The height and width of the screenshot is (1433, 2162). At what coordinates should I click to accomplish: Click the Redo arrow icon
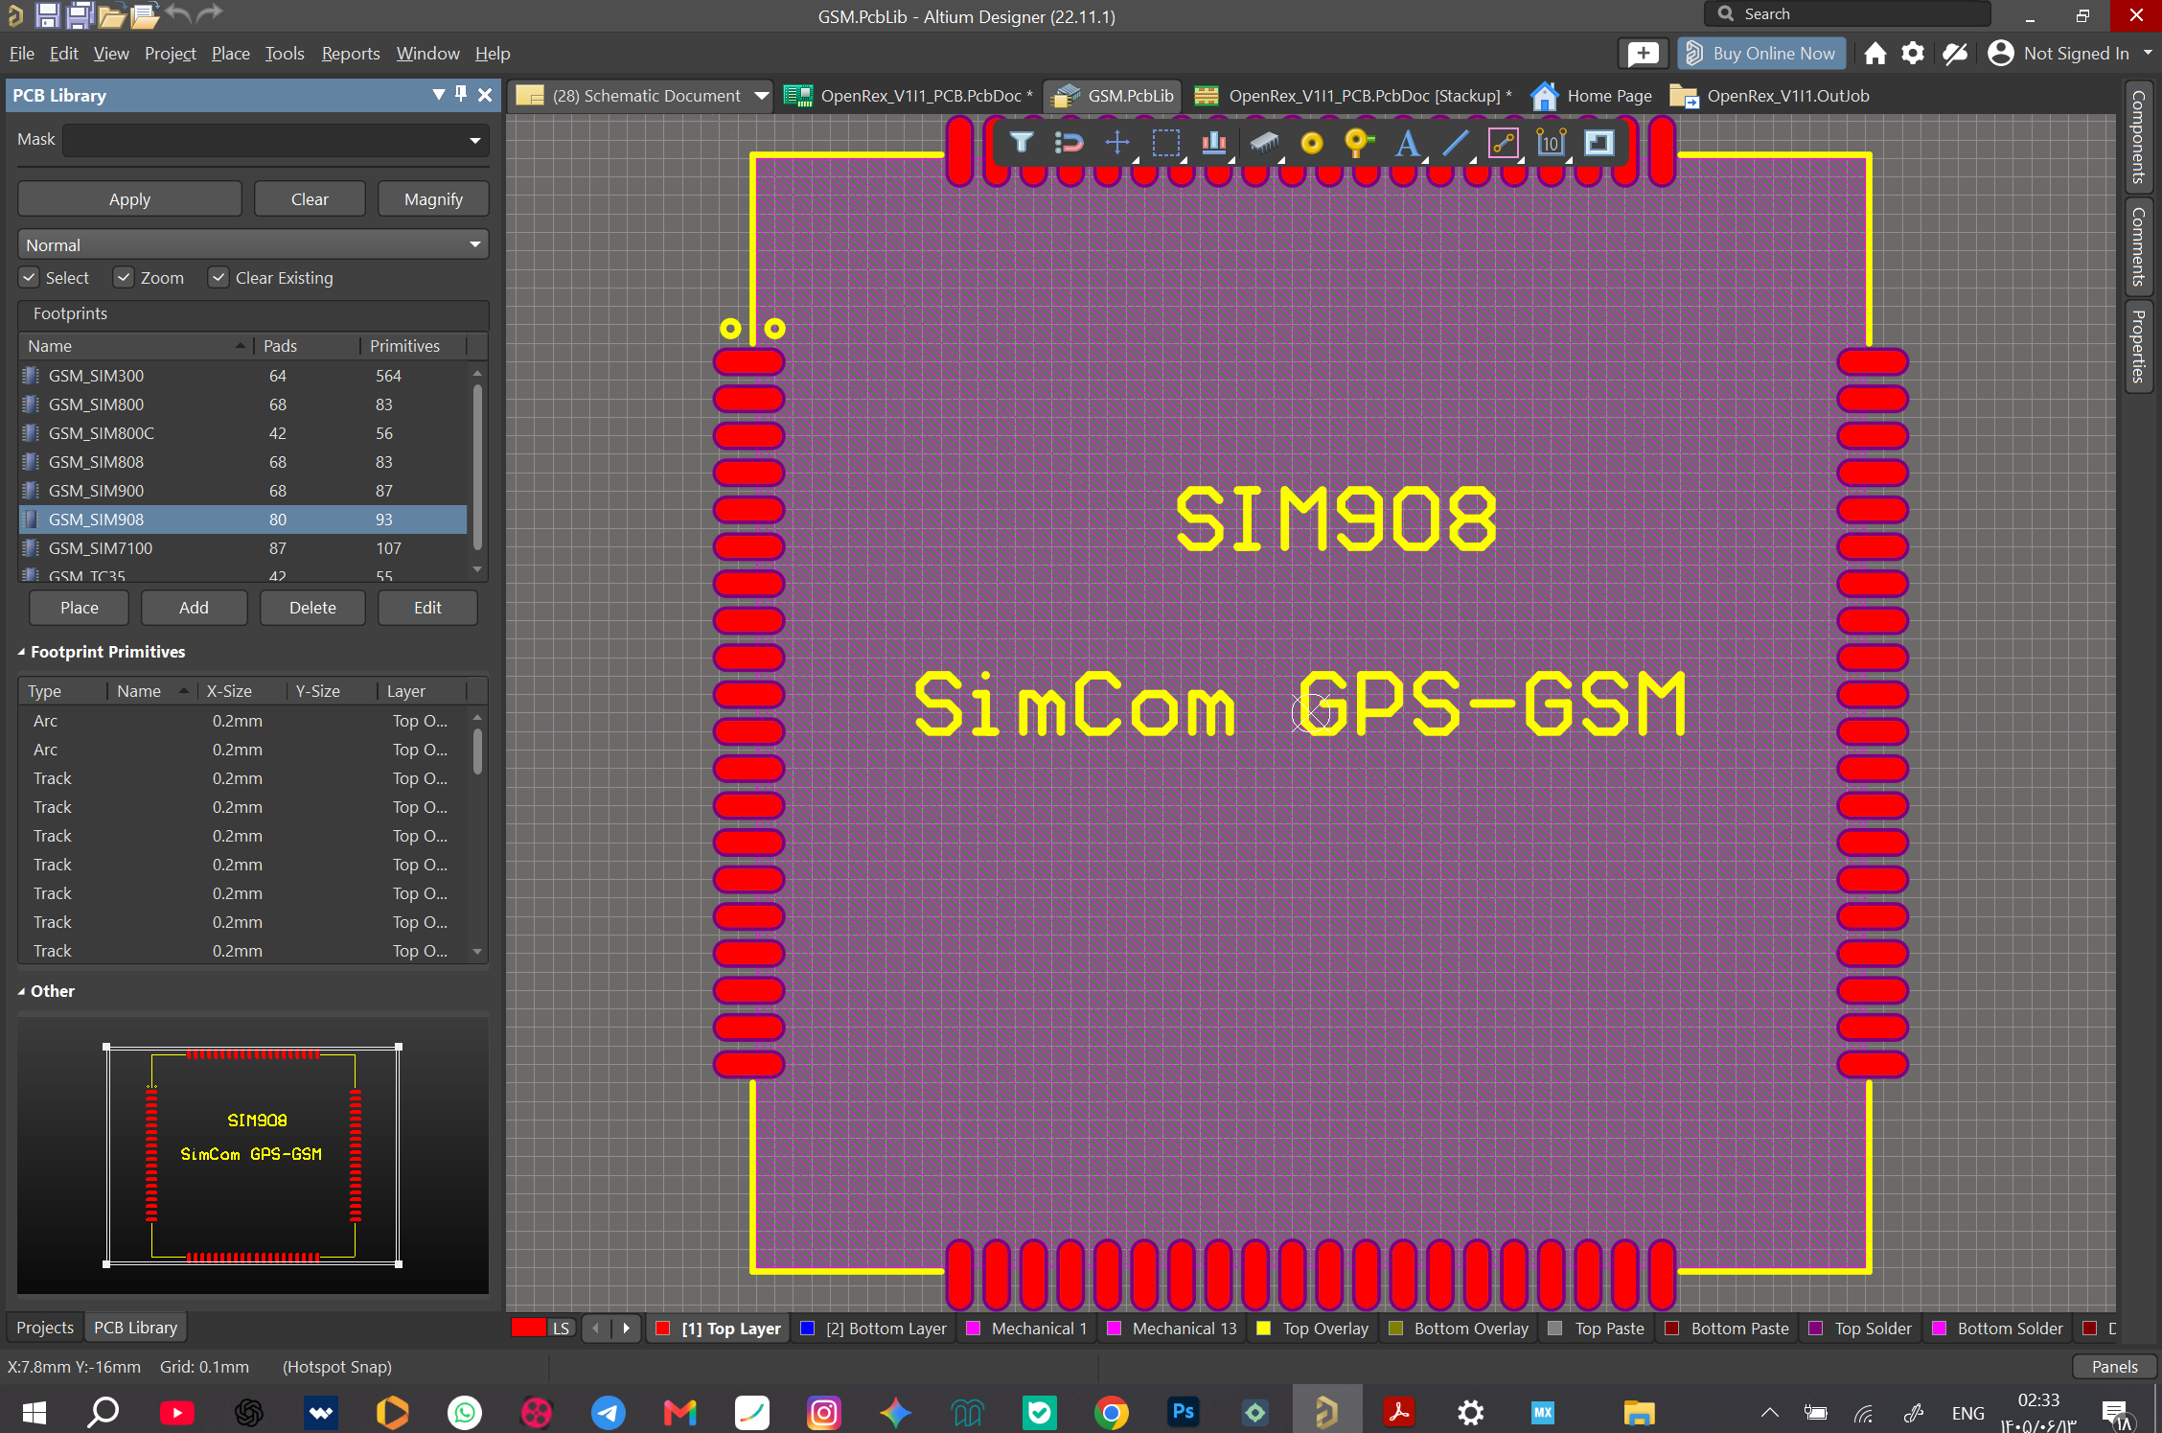coord(210,13)
